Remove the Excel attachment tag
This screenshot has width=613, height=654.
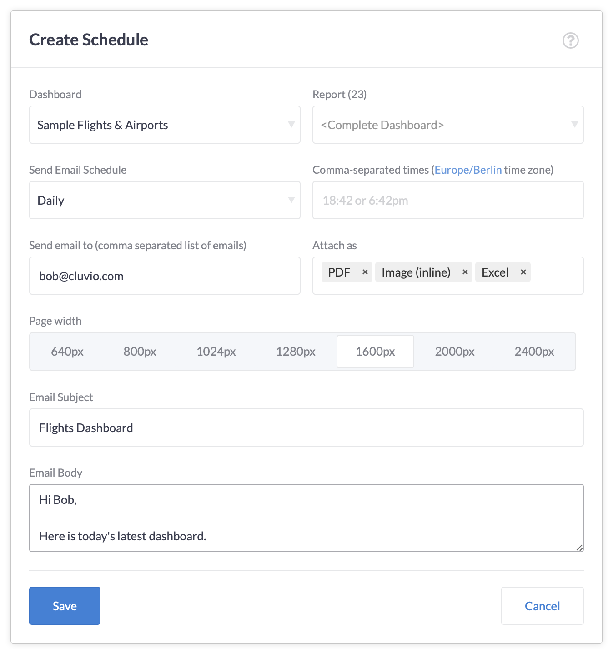pyautogui.click(x=523, y=272)
